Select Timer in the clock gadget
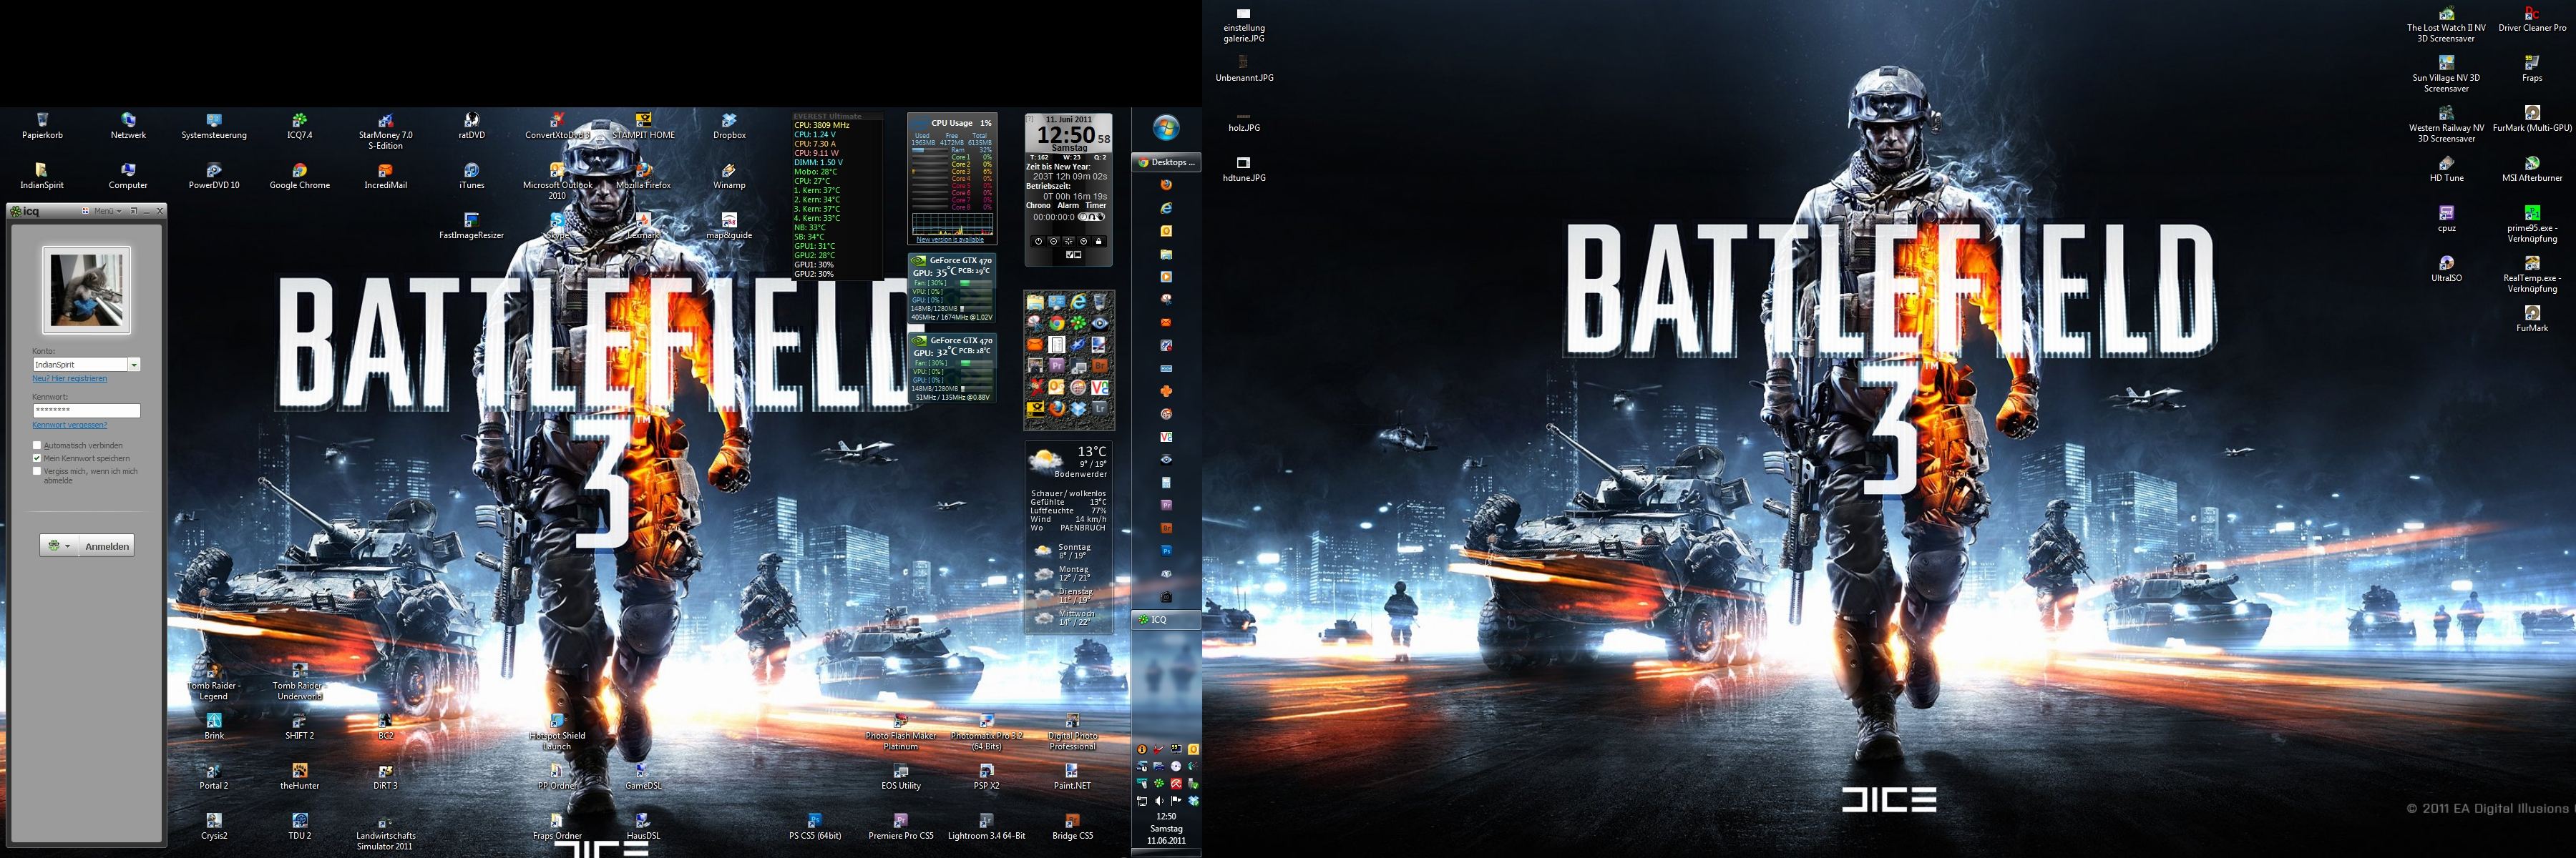This screenshot has width=2576, height=858. click(x=1096, y=206)
